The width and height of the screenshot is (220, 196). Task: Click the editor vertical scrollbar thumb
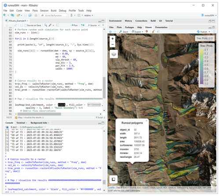click(x=104, y=87)
